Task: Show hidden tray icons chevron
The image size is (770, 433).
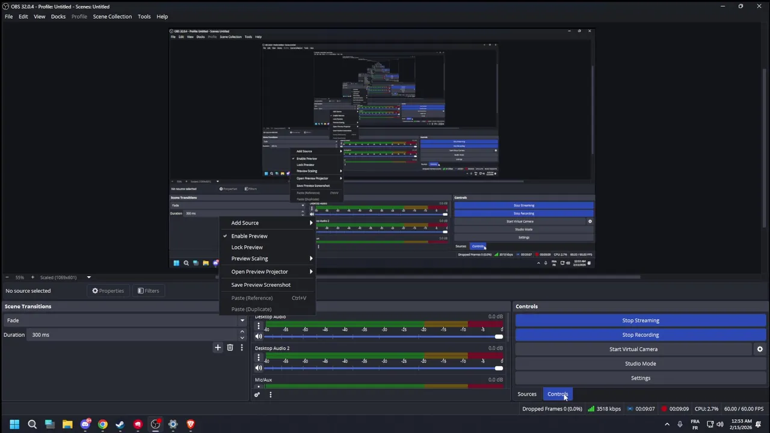Action: click(667, 425)
